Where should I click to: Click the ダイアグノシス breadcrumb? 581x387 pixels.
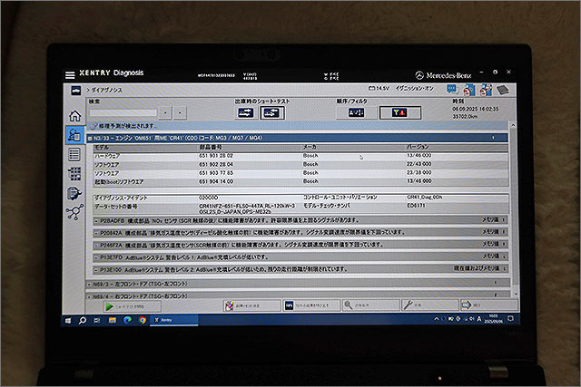click(x=107, y=90)
